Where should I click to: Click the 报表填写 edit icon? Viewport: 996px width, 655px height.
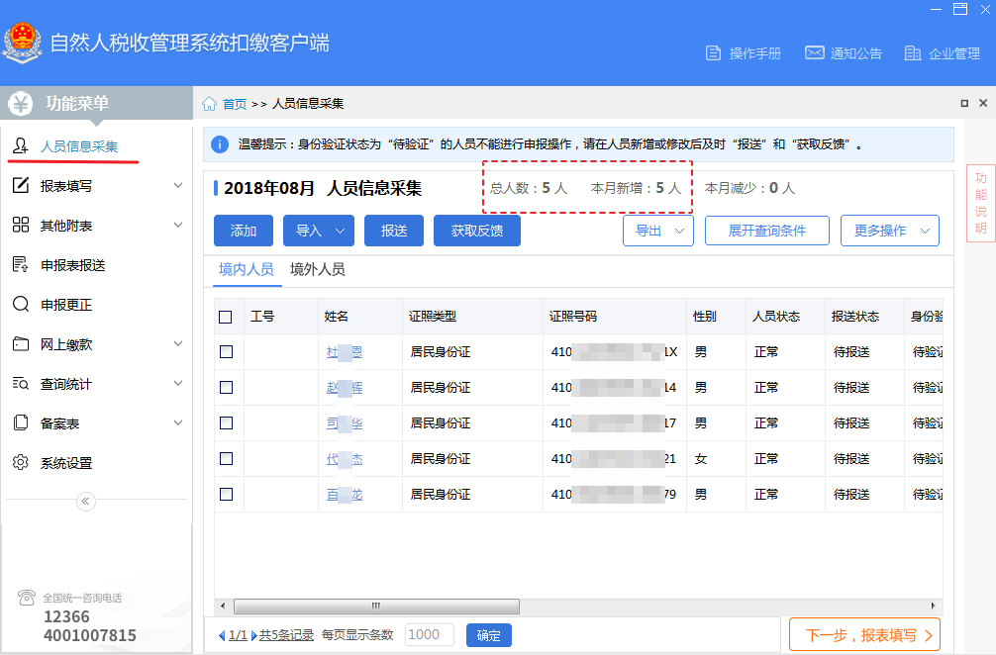point(21,185)
